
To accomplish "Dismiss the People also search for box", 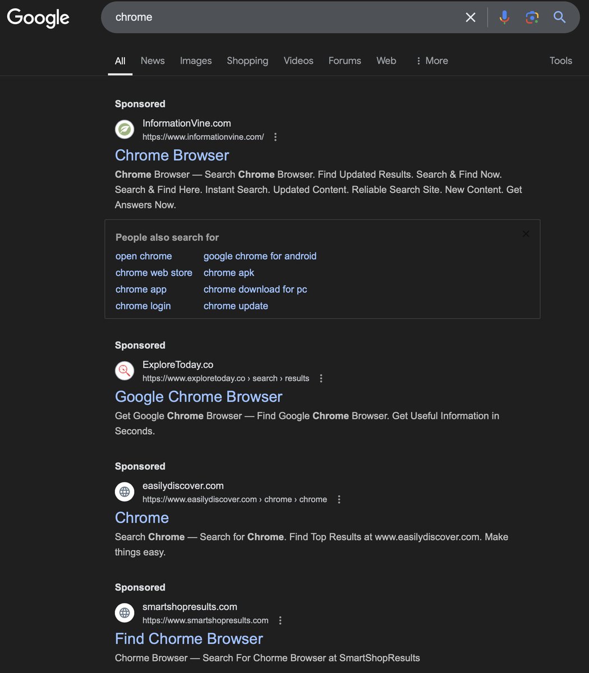I will point(526,234).
